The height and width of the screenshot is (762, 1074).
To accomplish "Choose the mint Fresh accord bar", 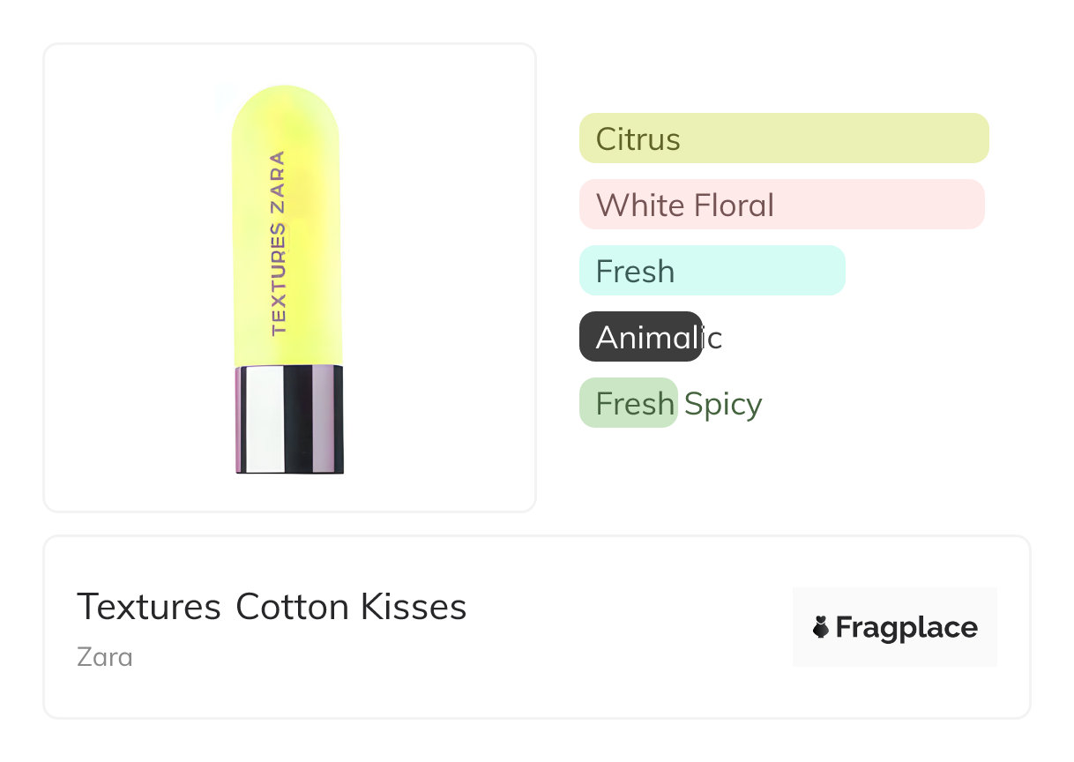I will 712,271.
